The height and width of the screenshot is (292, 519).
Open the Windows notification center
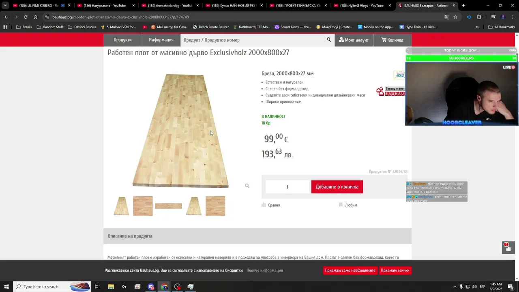click(x=510, y=287)
